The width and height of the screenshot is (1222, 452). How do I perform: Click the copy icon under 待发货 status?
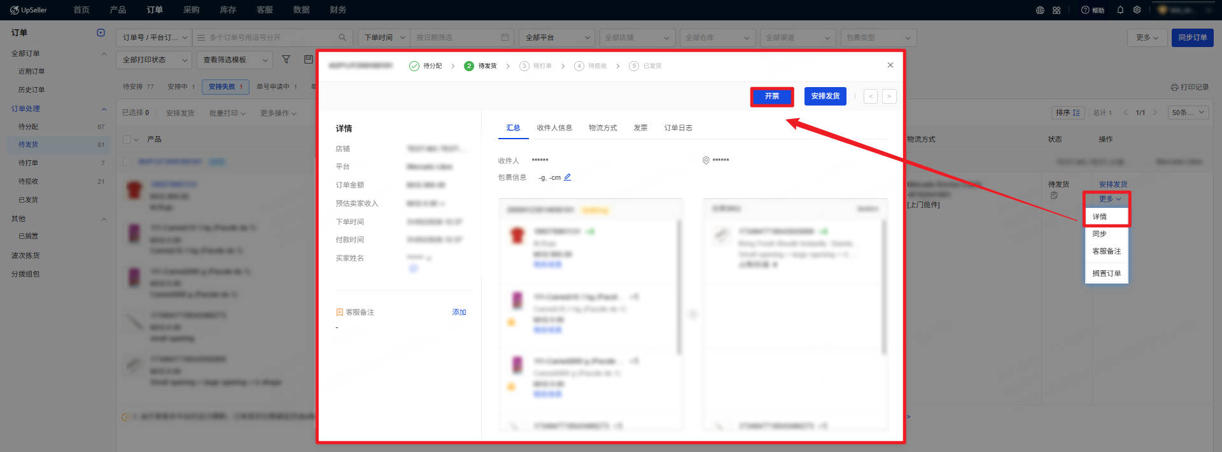coord(1054,195)
